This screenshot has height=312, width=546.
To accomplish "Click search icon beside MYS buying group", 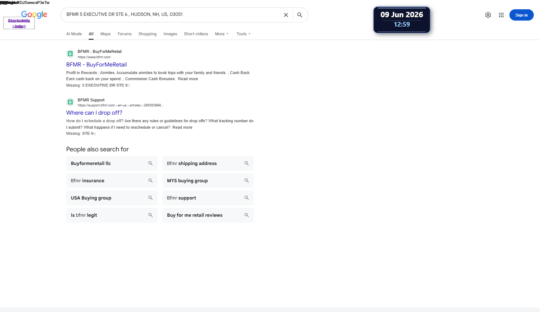I will (247, 180).
